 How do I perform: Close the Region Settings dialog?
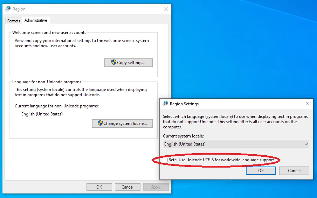(x=308, y=104)
